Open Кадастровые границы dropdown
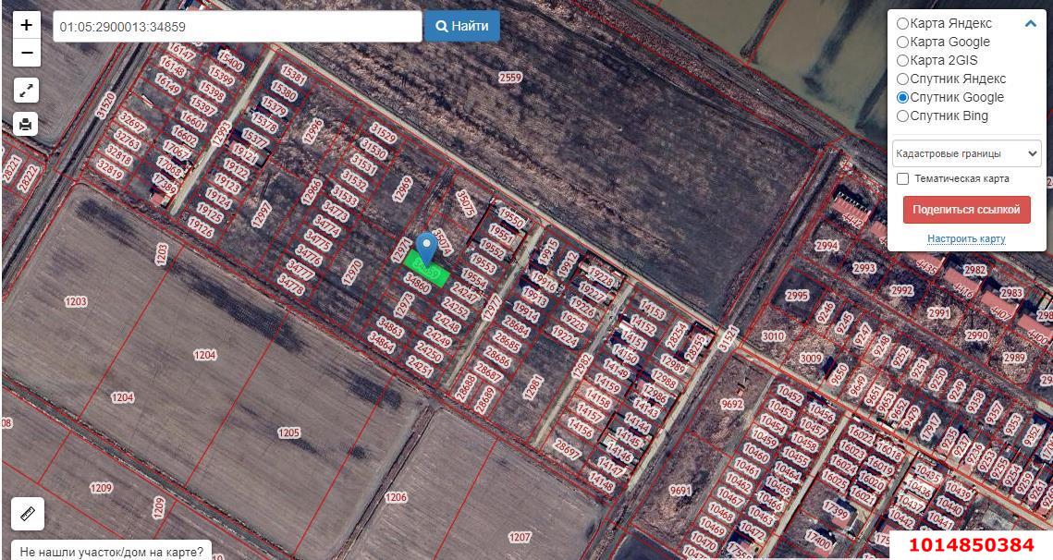The image size is (1053, 560). 966,153
